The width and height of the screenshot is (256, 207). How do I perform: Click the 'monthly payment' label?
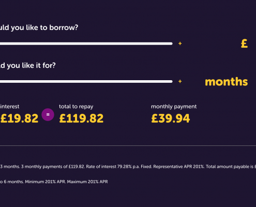(174, 107)
